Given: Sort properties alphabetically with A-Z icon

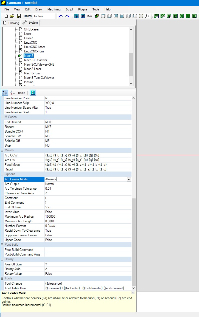Looking at the screenshot, I should 12,93.
